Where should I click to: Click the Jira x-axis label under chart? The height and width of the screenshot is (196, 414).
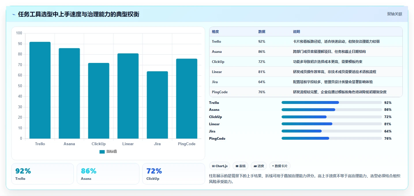157,144
